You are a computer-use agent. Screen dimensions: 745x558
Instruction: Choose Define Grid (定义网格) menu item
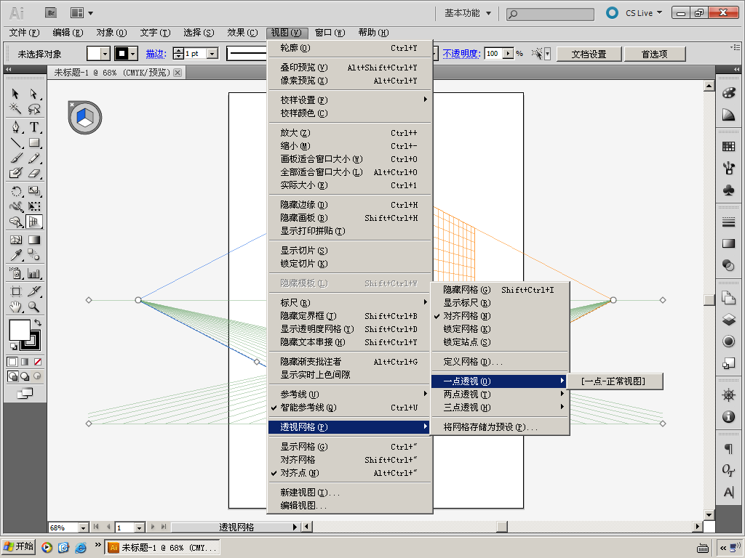(x=473, y=361)
